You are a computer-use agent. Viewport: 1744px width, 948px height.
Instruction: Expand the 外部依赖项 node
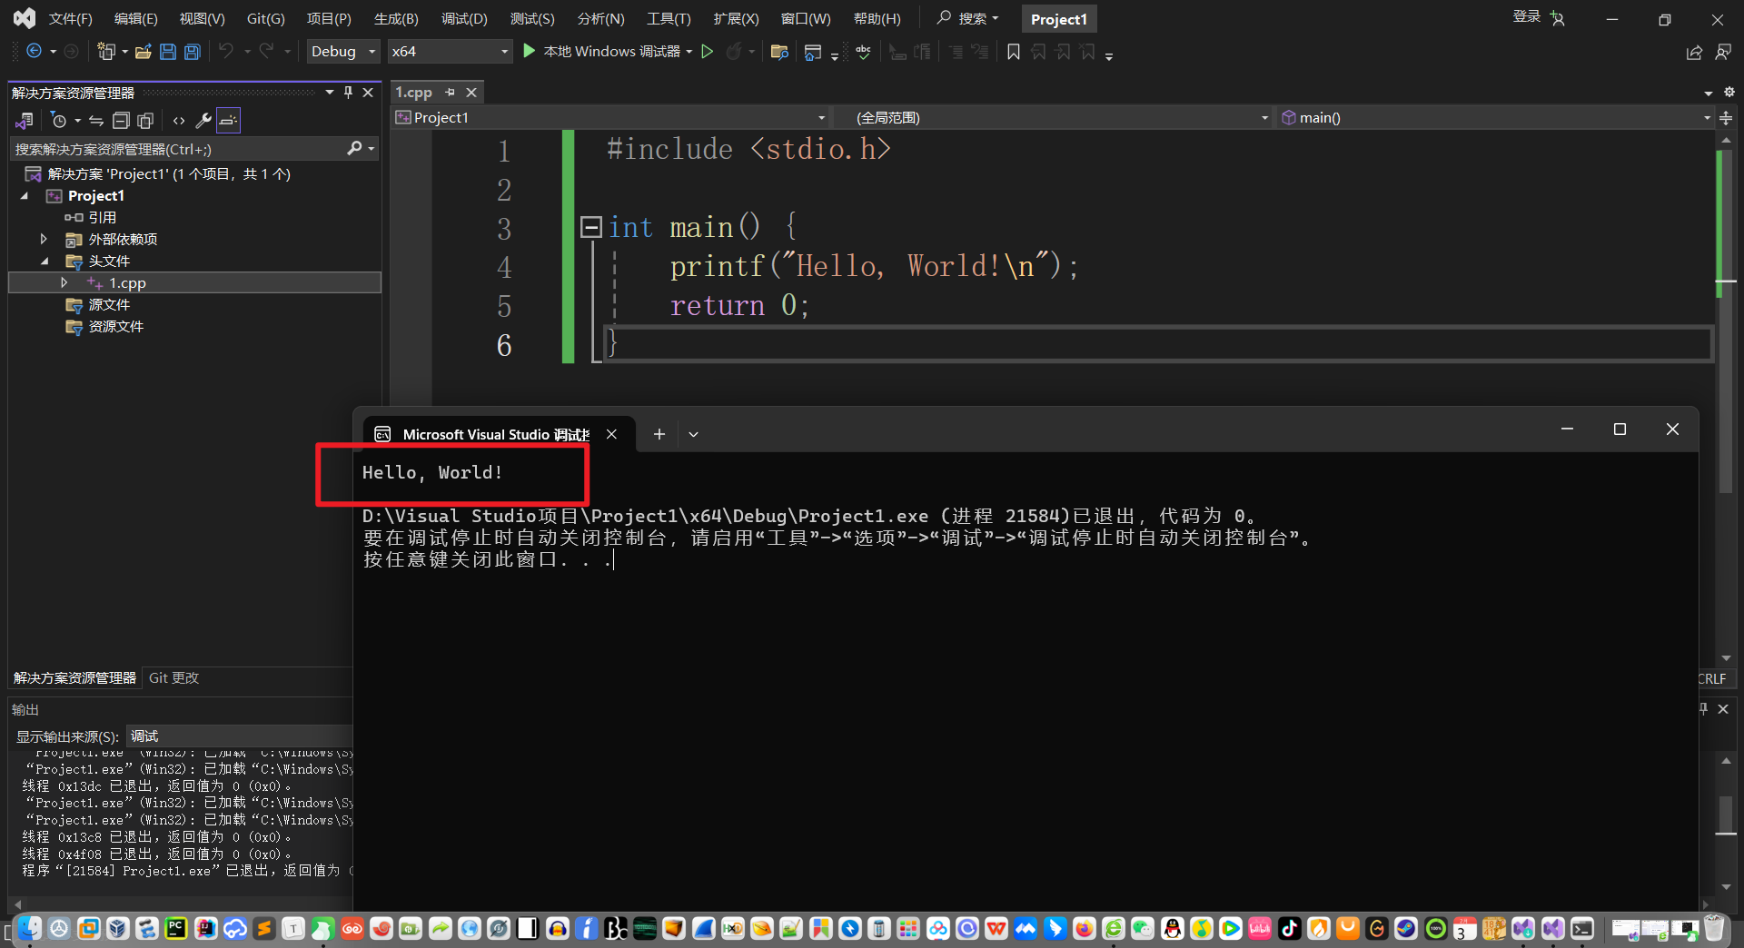[43, 240]
